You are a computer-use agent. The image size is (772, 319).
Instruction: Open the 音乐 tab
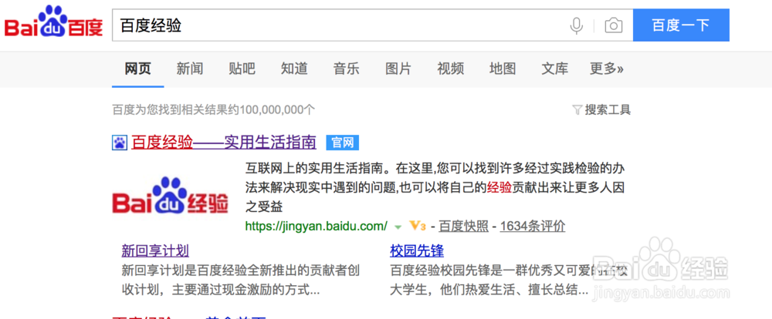tap(346, 69)
